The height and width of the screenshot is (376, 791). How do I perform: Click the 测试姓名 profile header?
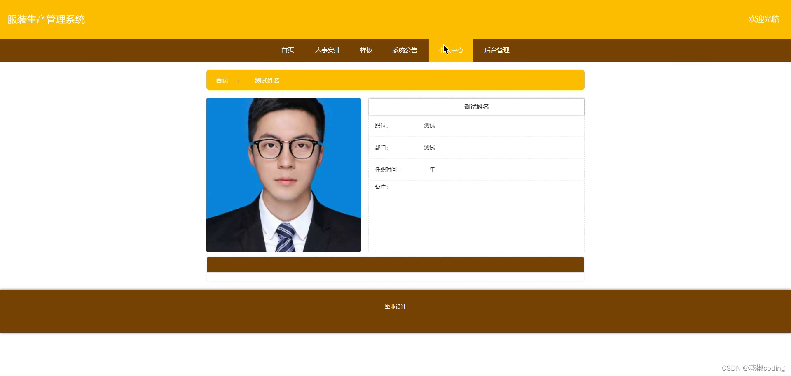(x=476, y=107)
